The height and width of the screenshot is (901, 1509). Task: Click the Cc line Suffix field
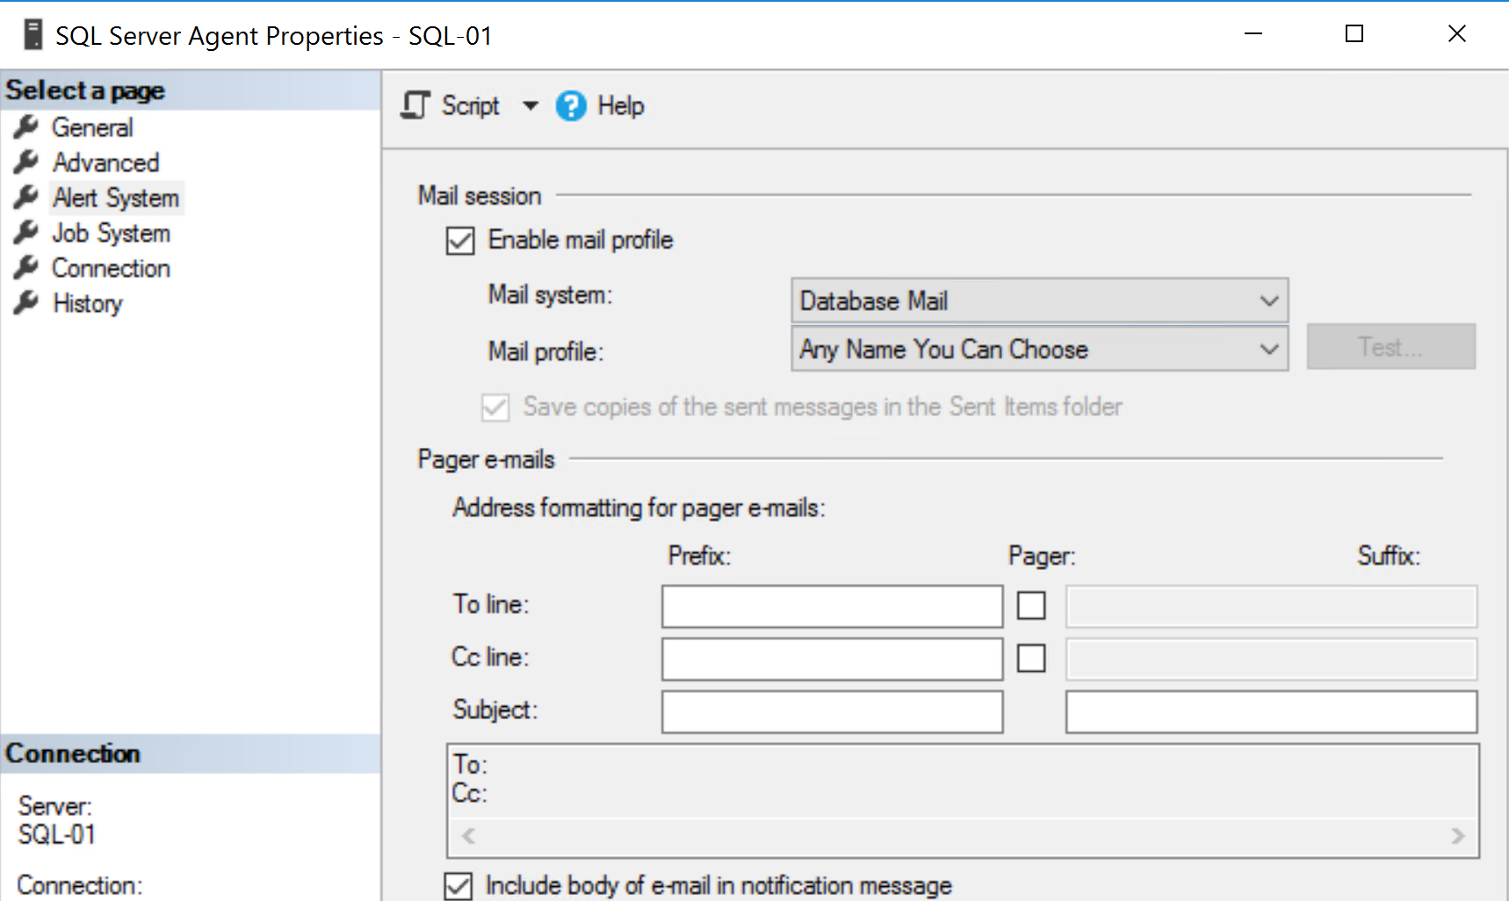click(x=1271, y=659)
